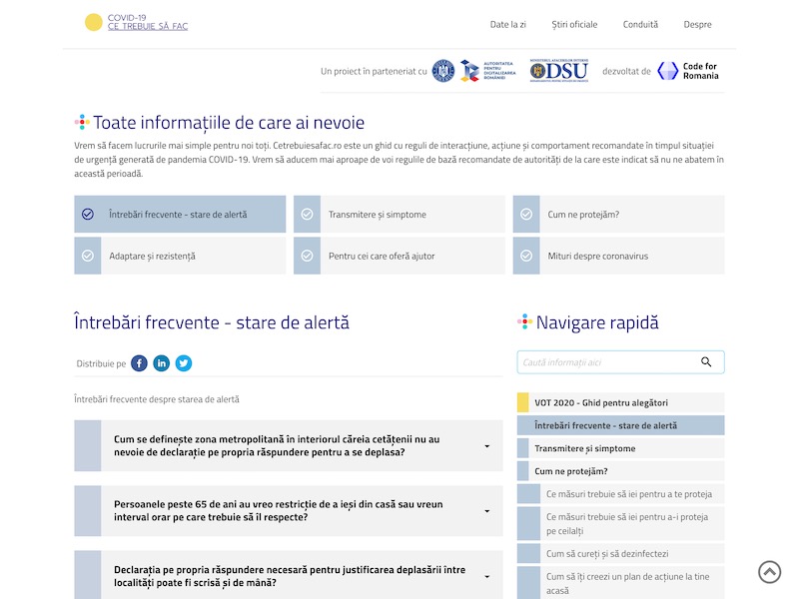Open the 'Știri oficiale' menu item
This screenshot has width=799, height=599.
pos(574,24)
